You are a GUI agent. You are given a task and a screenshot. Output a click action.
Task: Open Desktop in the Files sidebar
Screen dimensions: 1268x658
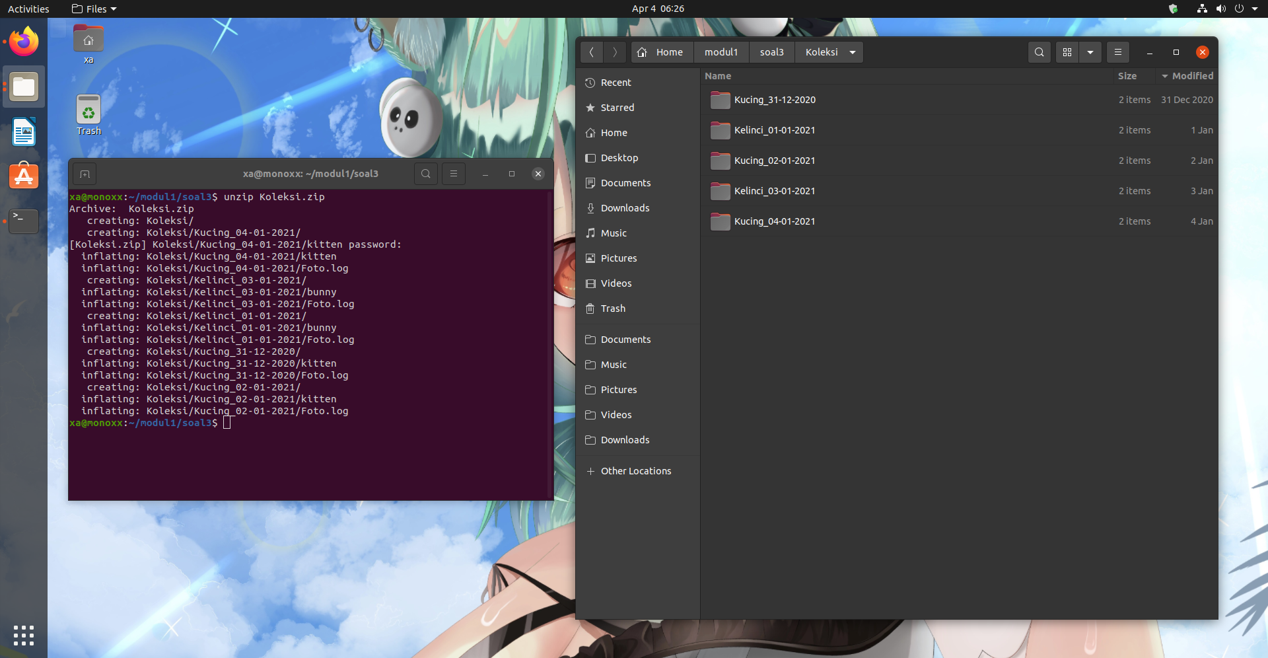638,158
